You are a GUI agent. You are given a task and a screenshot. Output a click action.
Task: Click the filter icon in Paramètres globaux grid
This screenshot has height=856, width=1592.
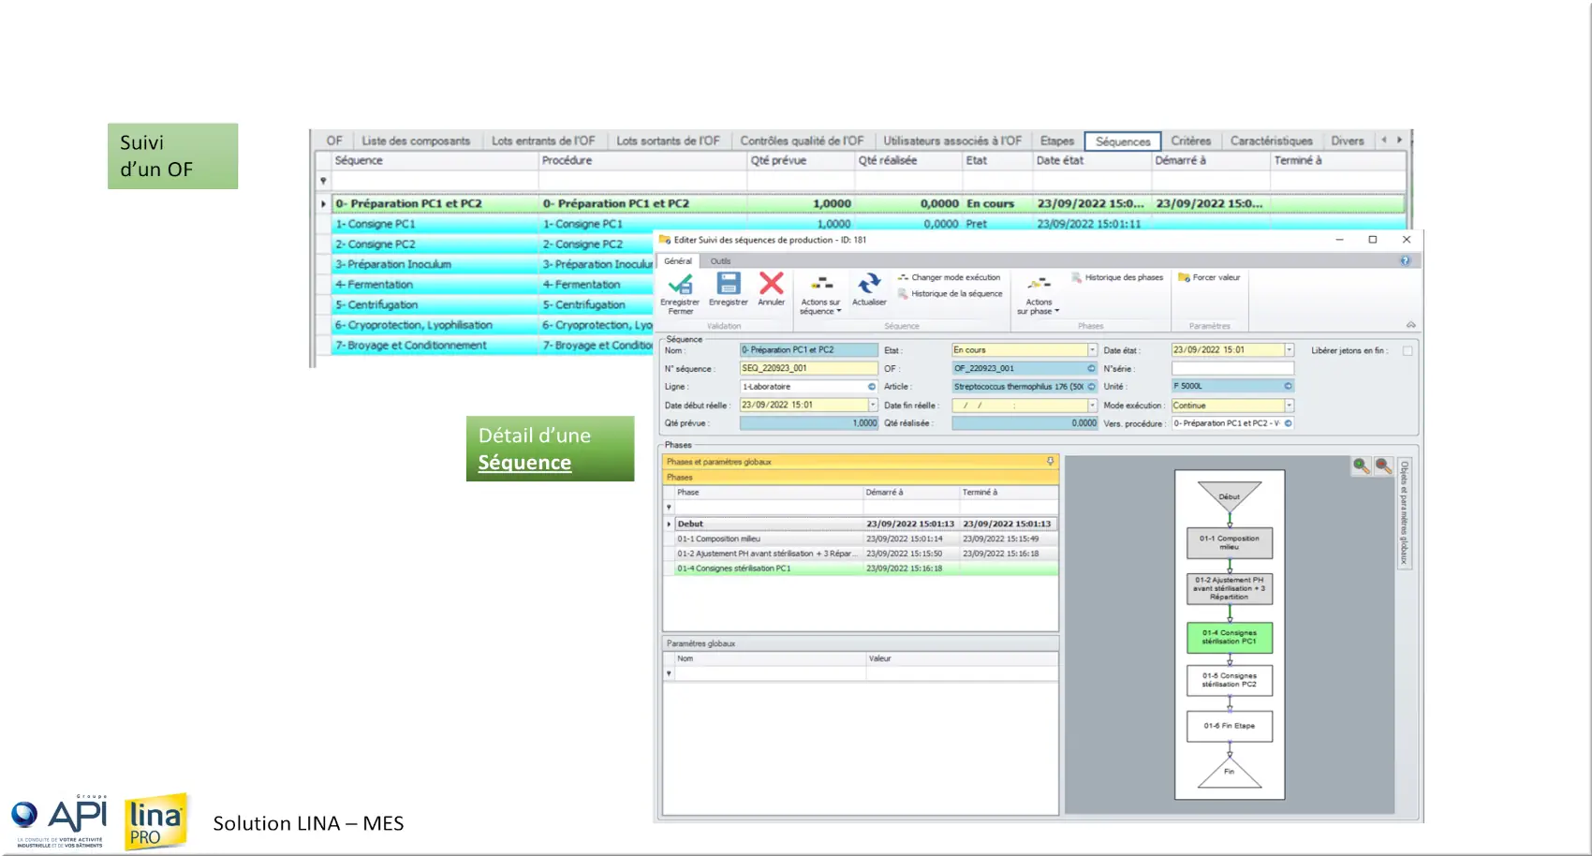pos(669,673)
